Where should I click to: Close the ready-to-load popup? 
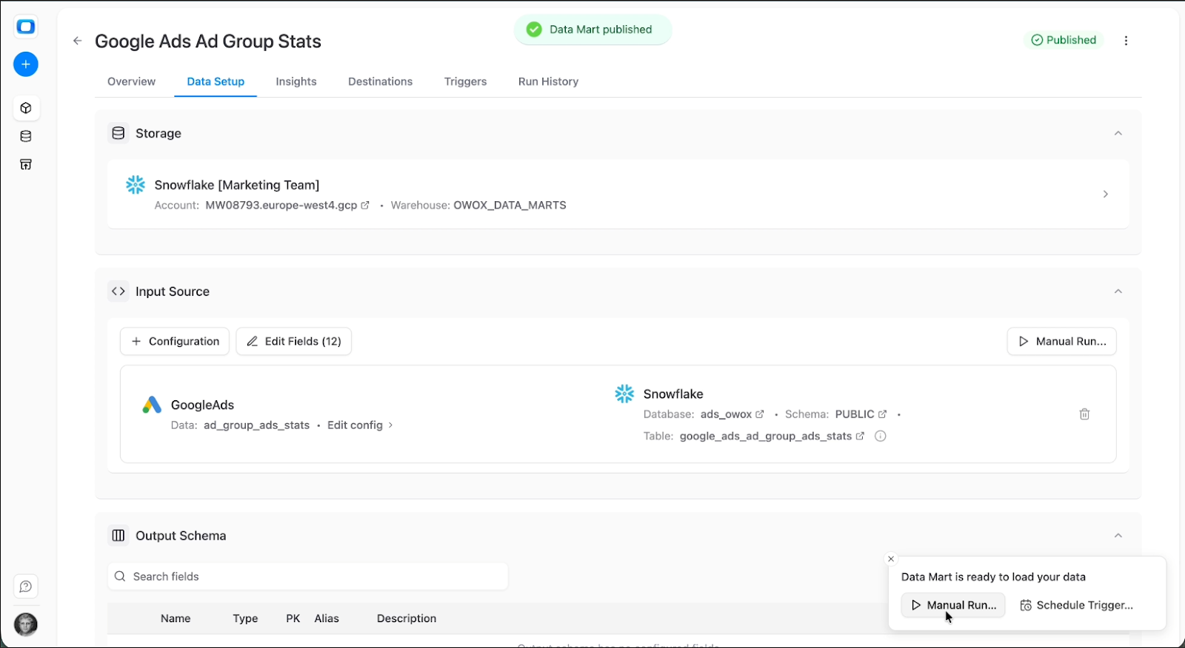click(x=891, y=559)
